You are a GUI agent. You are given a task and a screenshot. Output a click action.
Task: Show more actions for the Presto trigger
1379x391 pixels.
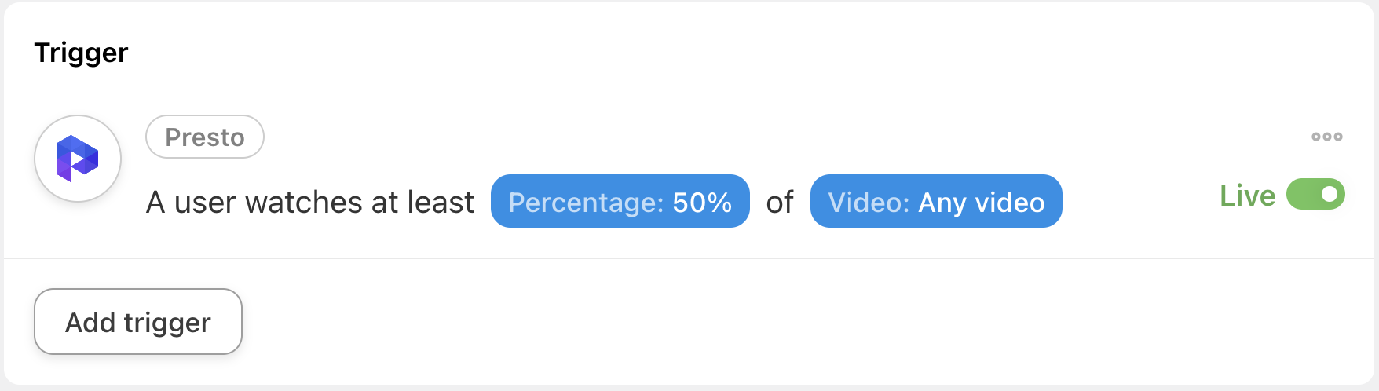pos(1326,137)
